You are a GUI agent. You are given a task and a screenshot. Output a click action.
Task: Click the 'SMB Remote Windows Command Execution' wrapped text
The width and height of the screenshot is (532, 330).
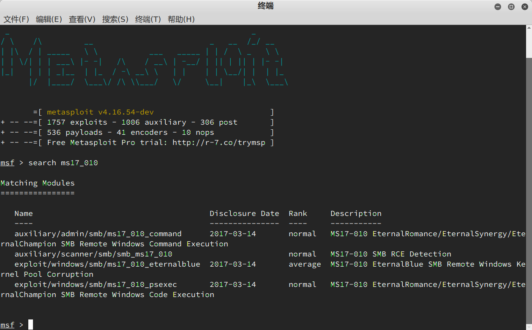[x=145, y=244]
